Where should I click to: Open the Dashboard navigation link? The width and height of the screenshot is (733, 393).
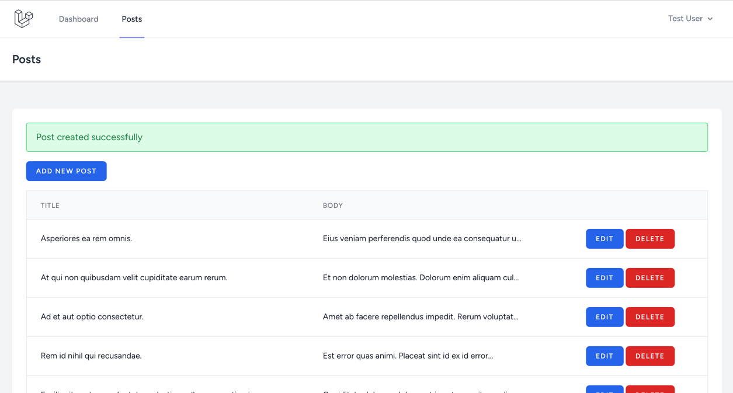click(x=78, y=19)
